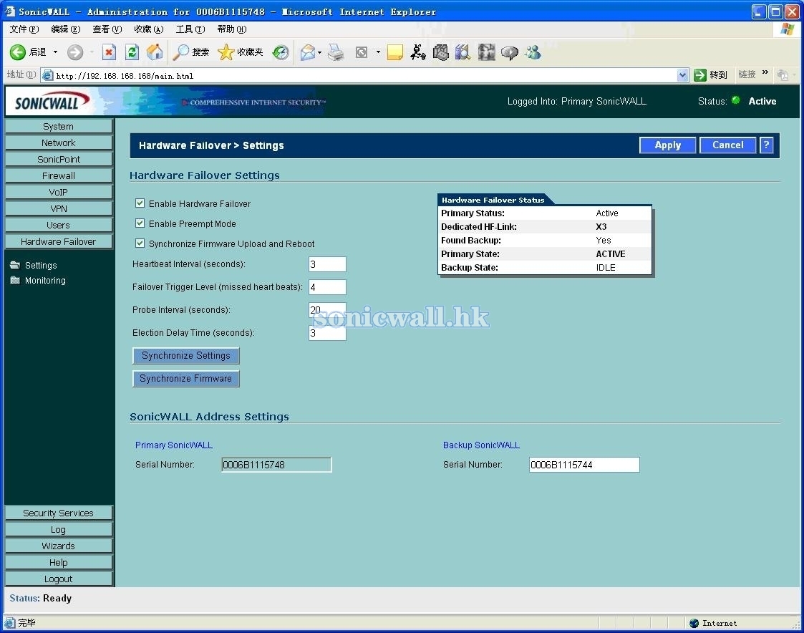Click Primary SonicWALL Serial Number field

pos(276,465)
